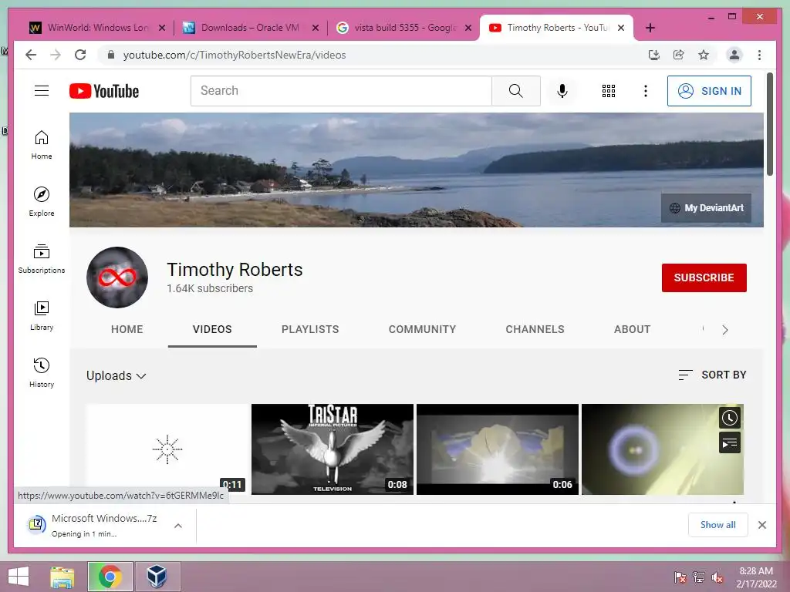Close the downloads bar
This screenshot has width=790, height=592.
pos(761,525)
